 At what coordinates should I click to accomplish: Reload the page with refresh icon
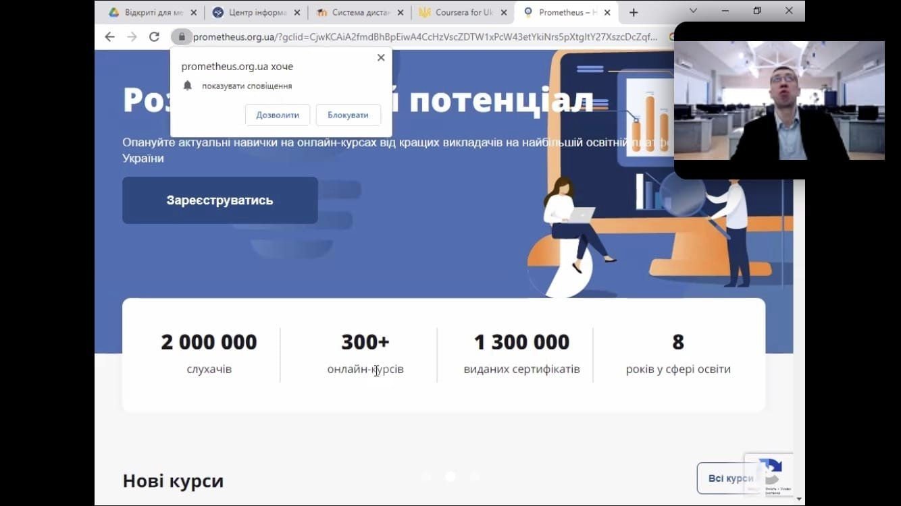click(154, 37)
